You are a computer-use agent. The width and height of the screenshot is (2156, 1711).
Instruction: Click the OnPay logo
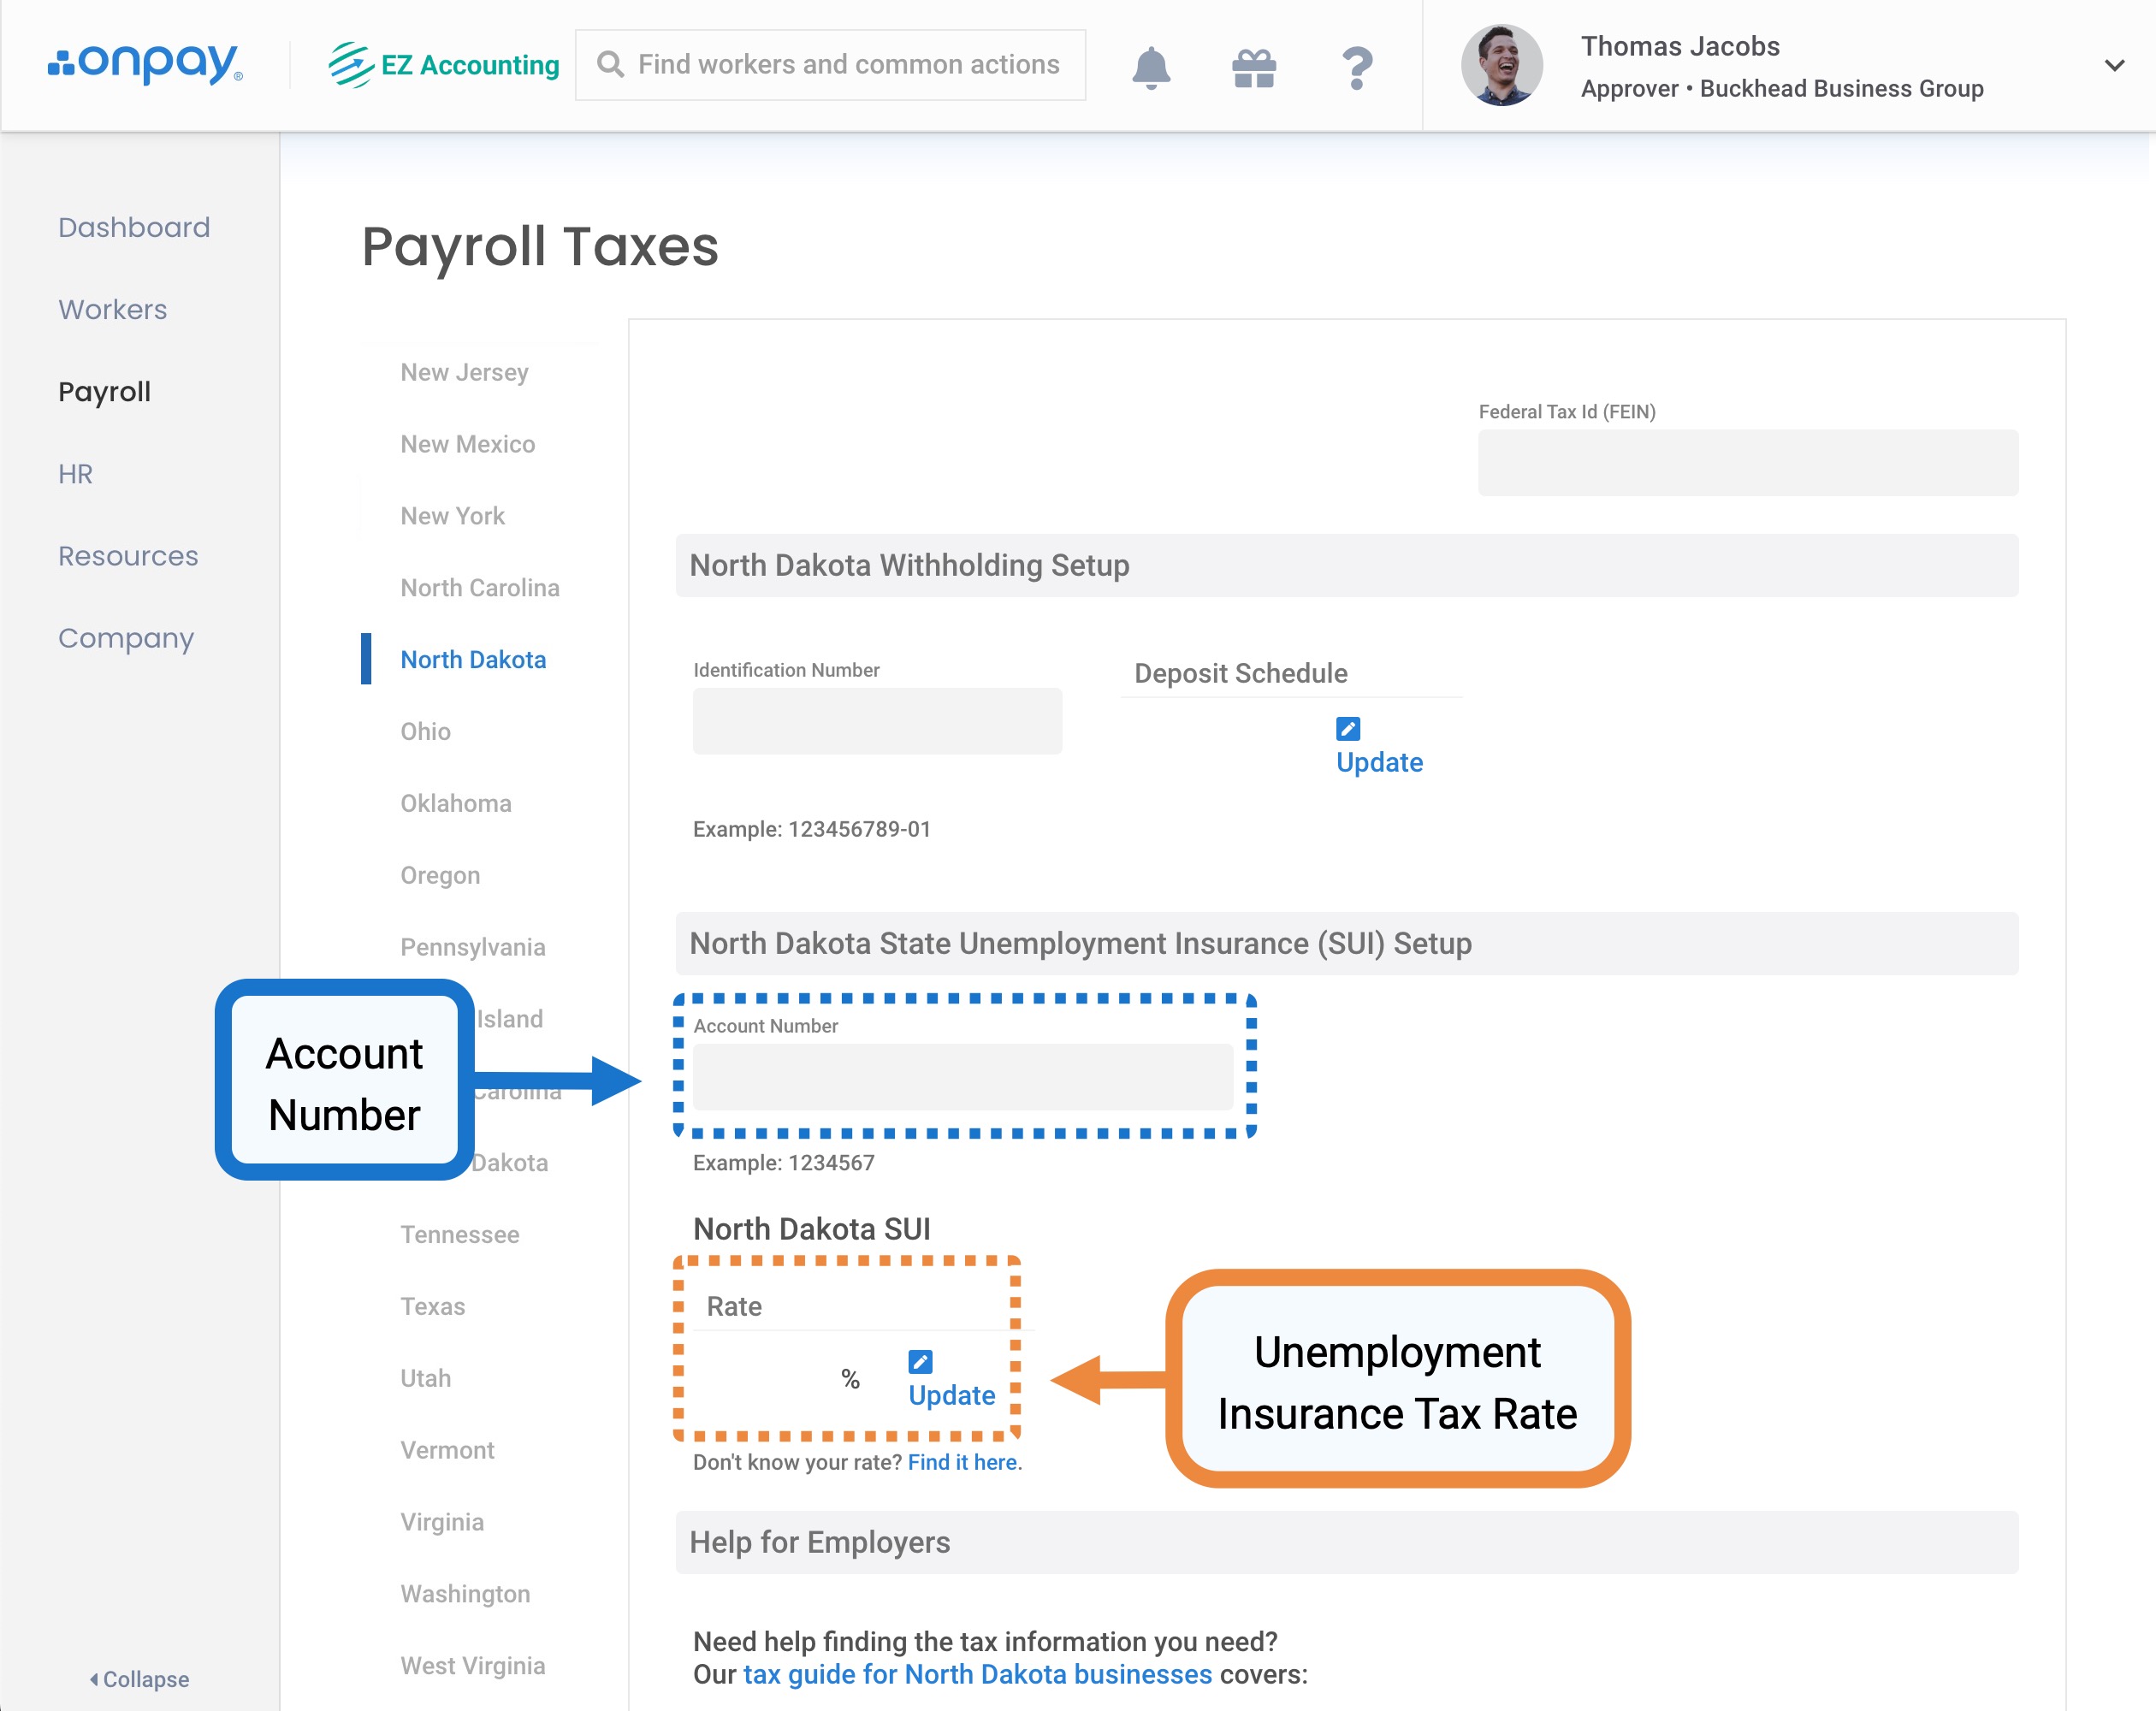[146, 63]
